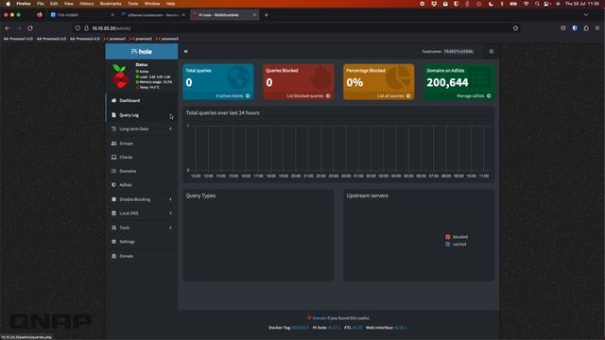Click the Donate sidebar icon
The width and height of the screenshot is (605, 340).
[x=113, y=256]
